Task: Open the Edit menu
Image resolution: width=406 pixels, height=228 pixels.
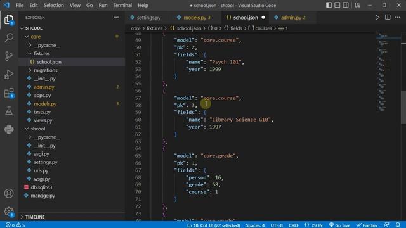Action: [x=34, y=5]
